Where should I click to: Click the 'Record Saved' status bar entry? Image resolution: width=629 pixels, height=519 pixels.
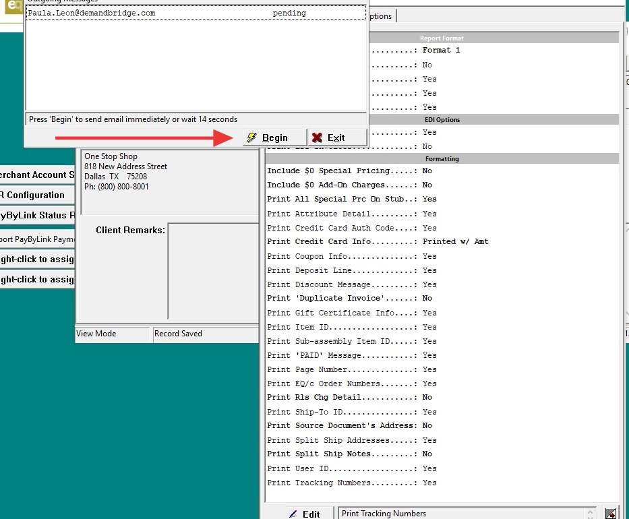[x=206, y=334]
